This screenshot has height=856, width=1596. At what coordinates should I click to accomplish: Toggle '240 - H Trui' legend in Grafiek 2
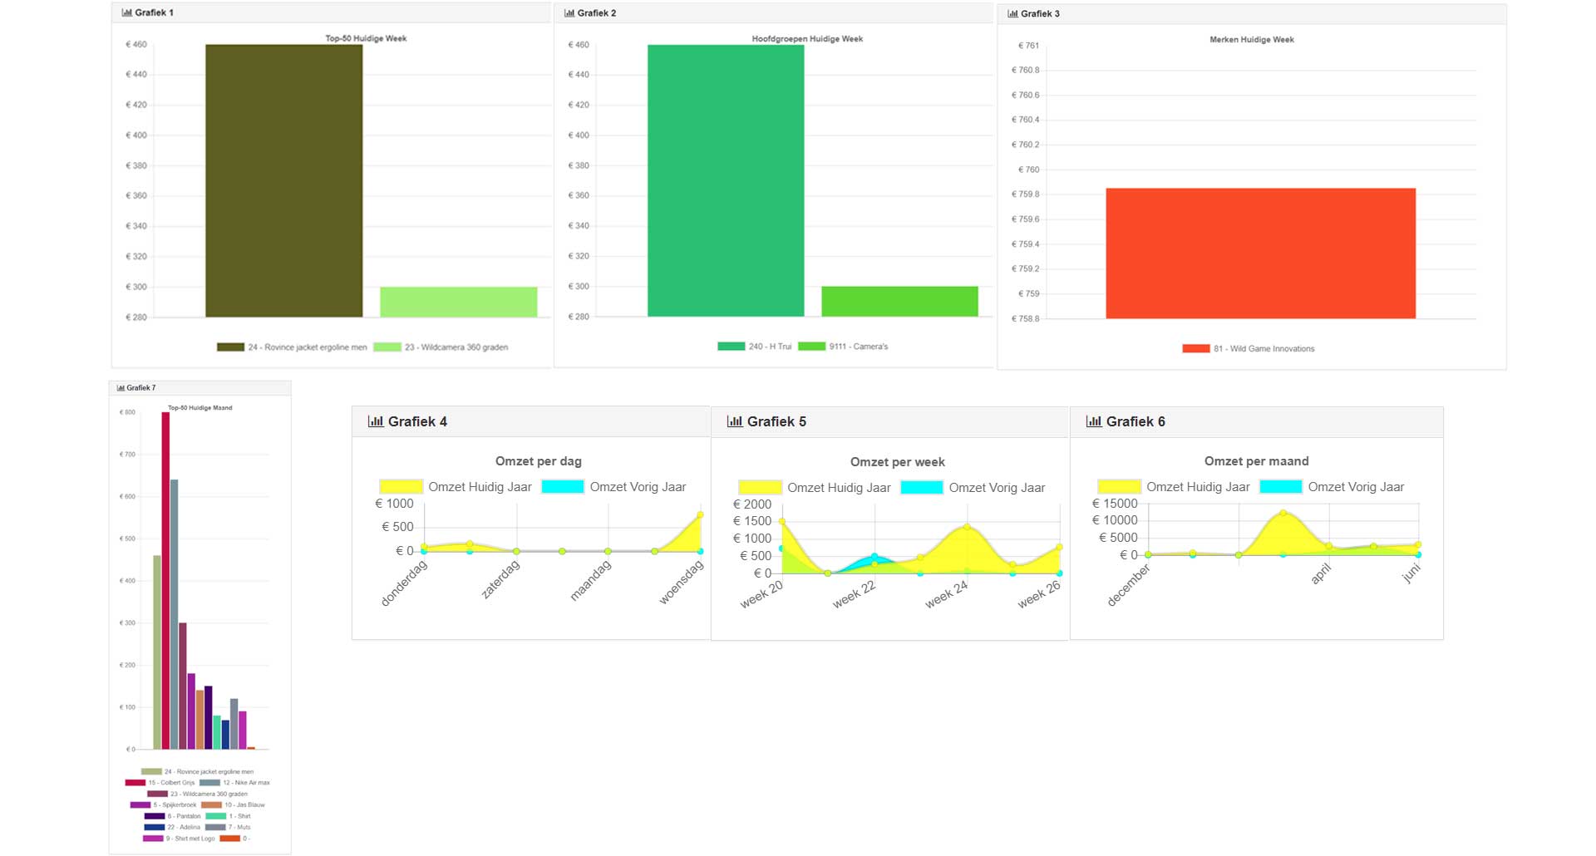tap(755, 347)
